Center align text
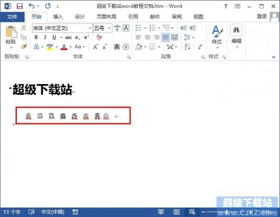This screenshot has width=280, height=217. point(147,37)
